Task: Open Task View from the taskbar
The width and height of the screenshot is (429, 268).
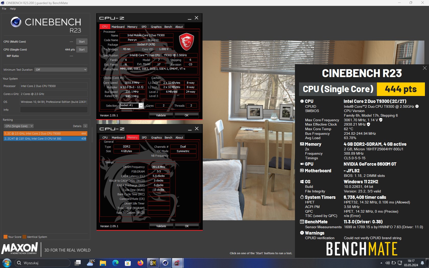Action: [x=78, y=263]
